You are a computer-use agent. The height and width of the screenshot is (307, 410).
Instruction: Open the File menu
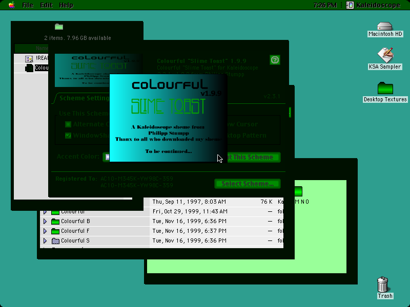pyautogui.click(x=28, y=5)
